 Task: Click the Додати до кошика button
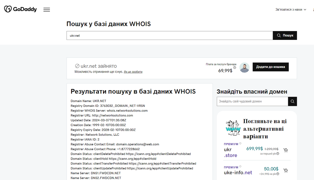pyautogui.click(x=271, y=67)
